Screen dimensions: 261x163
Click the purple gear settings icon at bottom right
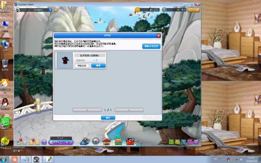[196, 142]
